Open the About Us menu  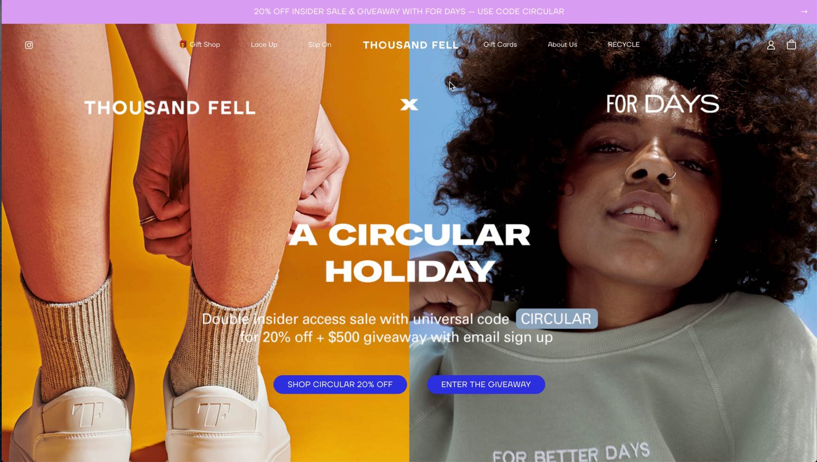562,45
